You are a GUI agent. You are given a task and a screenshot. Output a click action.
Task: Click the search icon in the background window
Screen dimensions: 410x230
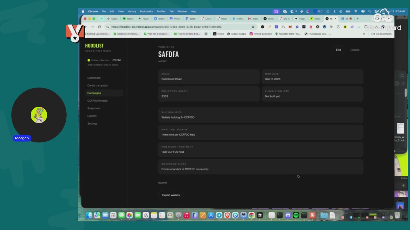(402, 76)
